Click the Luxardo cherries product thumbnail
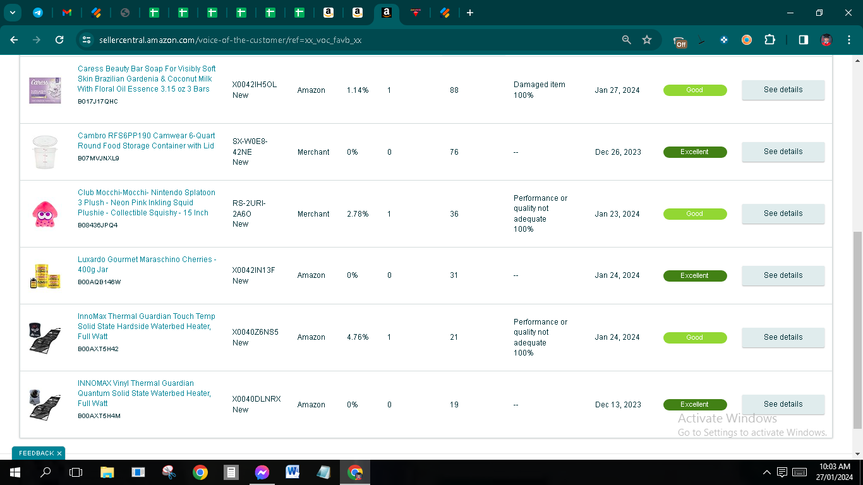The image size is (863, 485). click(45, 276)
